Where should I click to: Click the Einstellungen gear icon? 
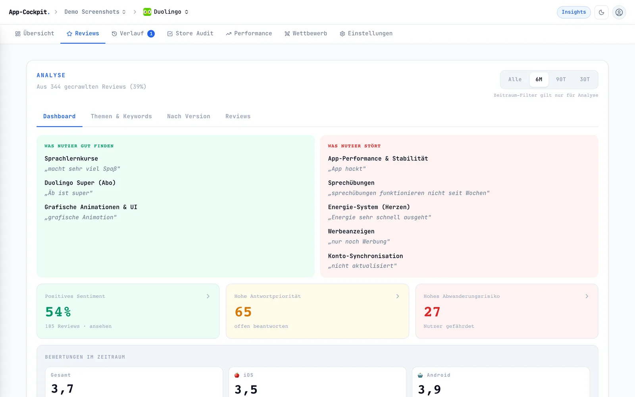click(x=342, y=34)
